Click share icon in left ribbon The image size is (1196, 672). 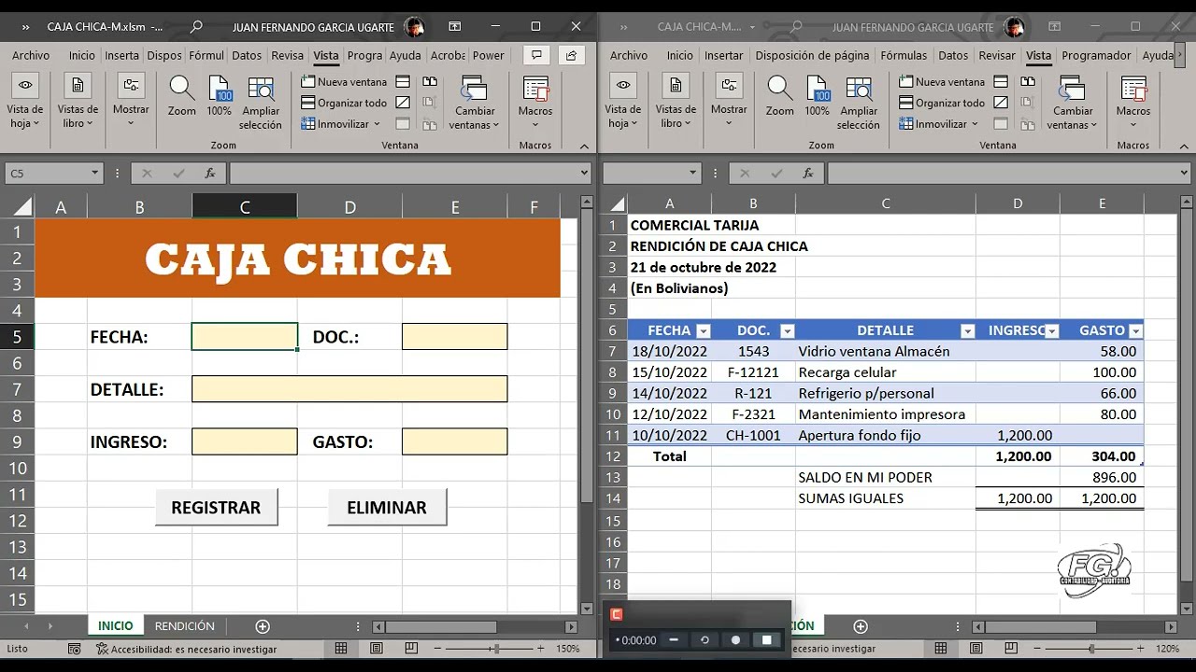572,55
